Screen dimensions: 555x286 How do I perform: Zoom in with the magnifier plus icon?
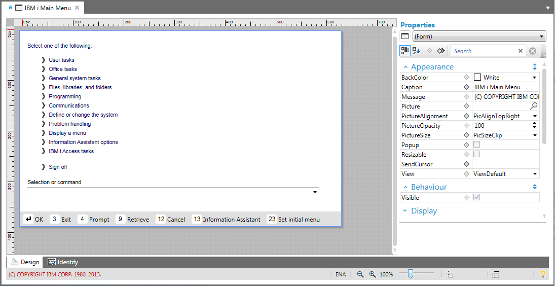(373, 274)
